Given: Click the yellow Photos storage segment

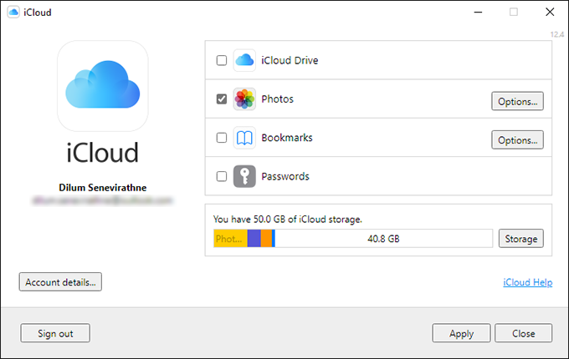Looking at the screenshot, I should 229,239.
